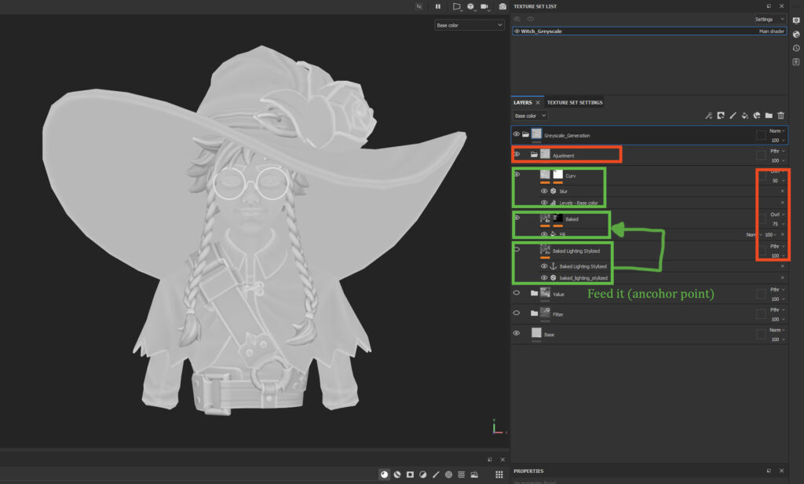Click the Main shader label
Viewport: 804px width, 484px height.
(x=772, y=31)
